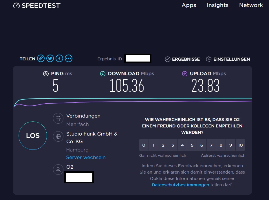This screenshot has height=200, width=269.
Task: Click the Mehrfach connection mode text
Action: coord(77,124)
